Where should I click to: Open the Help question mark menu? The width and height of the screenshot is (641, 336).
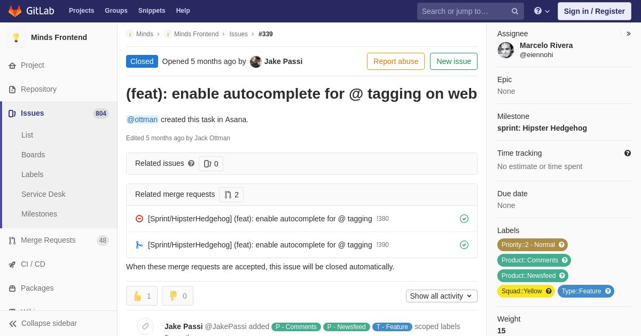click(x=542, y=11)
